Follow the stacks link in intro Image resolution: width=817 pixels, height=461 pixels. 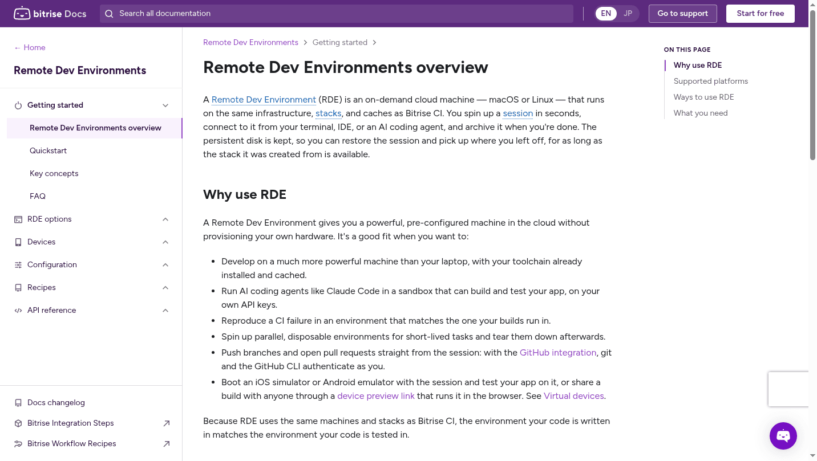tap(329, 113)
